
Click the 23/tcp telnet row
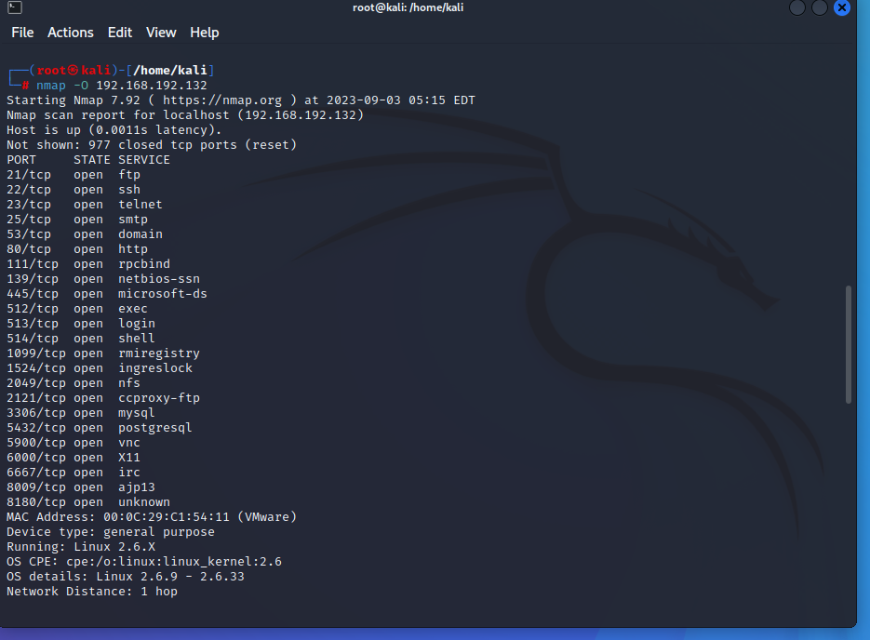85,205
